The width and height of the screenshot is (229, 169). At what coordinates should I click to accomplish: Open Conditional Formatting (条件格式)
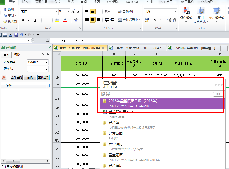186,15
